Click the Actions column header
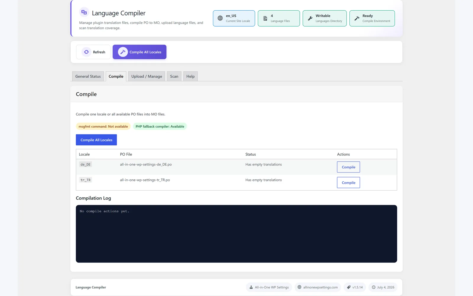Image resolution: width=473 pixels, height=296 pixels. coord(343,154)
